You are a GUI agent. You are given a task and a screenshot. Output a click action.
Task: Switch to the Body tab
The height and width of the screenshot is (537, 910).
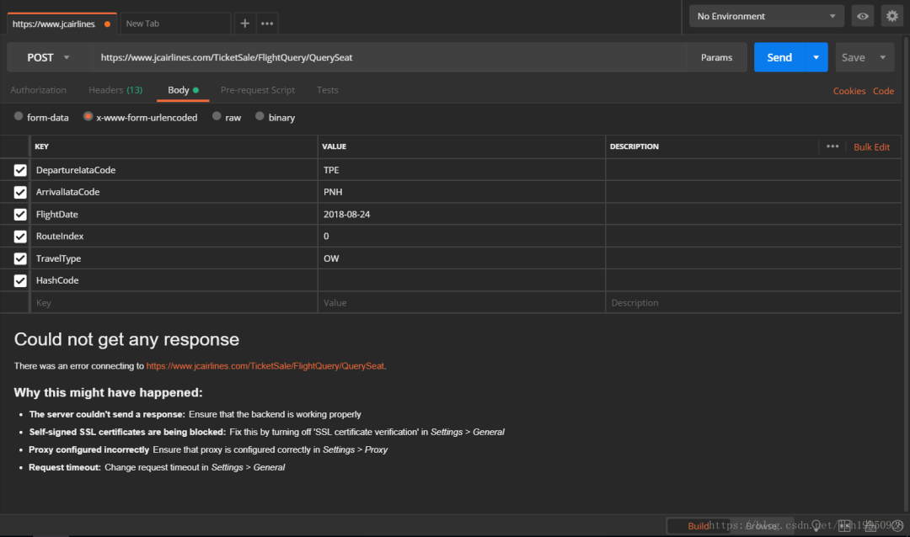pyautogui.click(x=183, y=90)
